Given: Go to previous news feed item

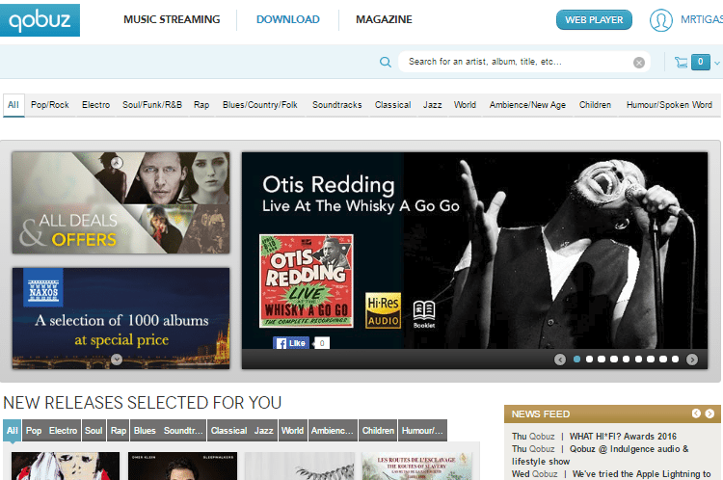Looking at the screenshot, I should (x=696, y=413).
